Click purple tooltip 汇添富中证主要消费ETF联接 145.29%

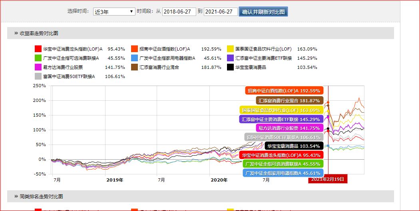coord(281,119)
